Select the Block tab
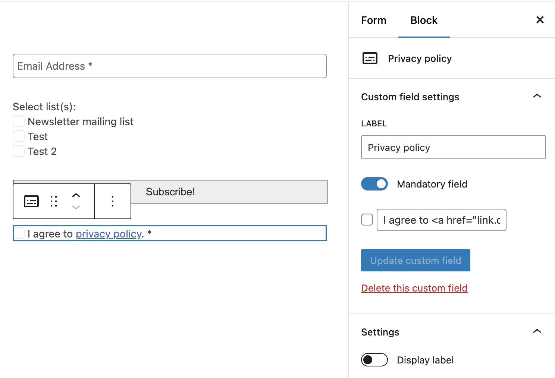The height and width of the screenshot is (378, 555). click(424, 21)
